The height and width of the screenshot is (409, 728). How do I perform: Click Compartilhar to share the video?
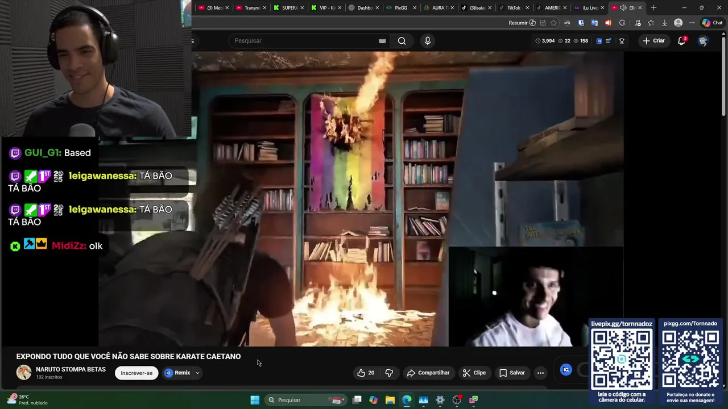(x=428, y=373)
